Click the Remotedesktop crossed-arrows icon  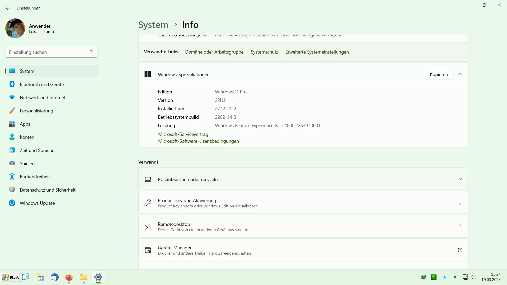148,226
